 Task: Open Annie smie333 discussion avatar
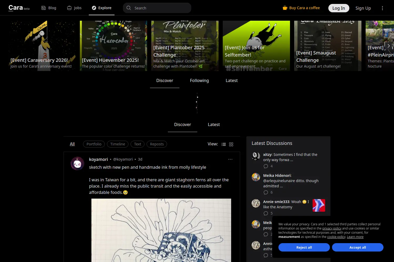click(x=256, y=203)
